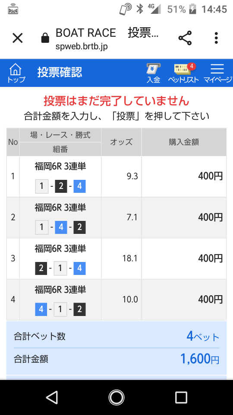This screenshot has width=233, height=415.
Task: Tap the 購入金額 column header
Action: tap(184, 142)
